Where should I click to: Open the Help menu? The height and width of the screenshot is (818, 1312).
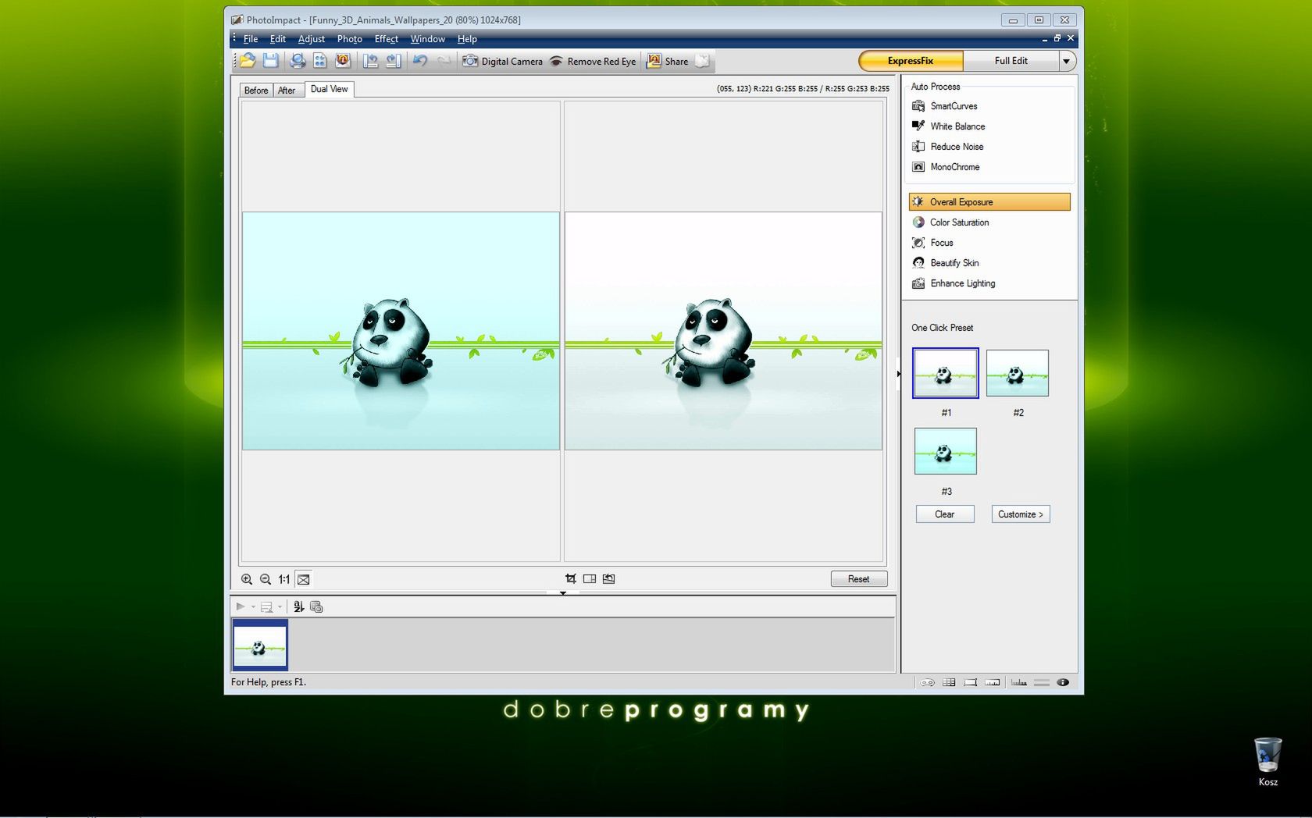[467, 39]
